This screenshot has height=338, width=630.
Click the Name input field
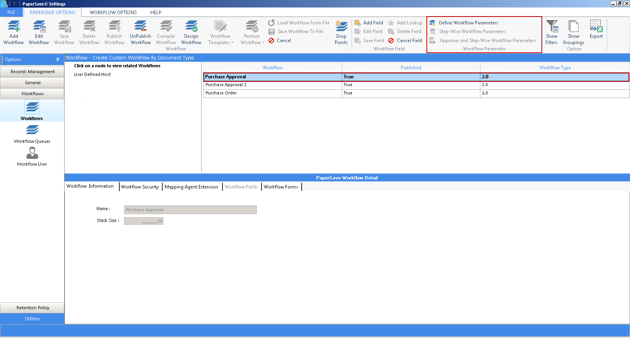pos(190,210)
